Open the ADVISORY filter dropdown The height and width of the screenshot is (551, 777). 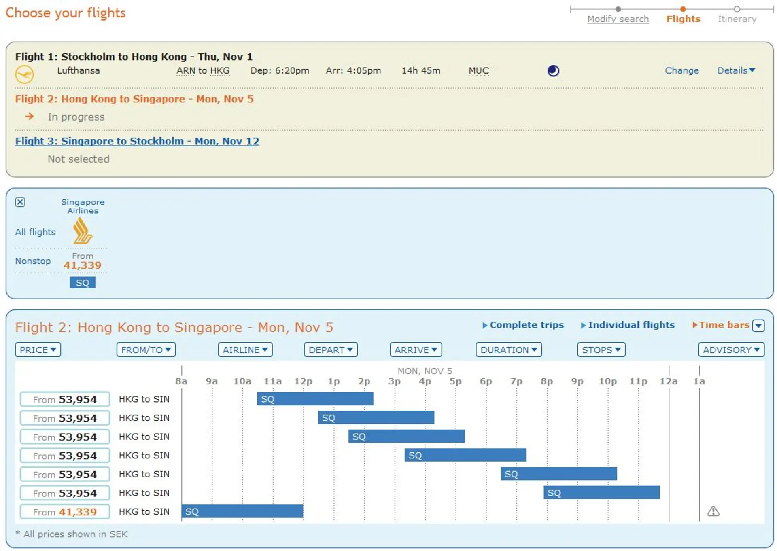pos(731,350)
